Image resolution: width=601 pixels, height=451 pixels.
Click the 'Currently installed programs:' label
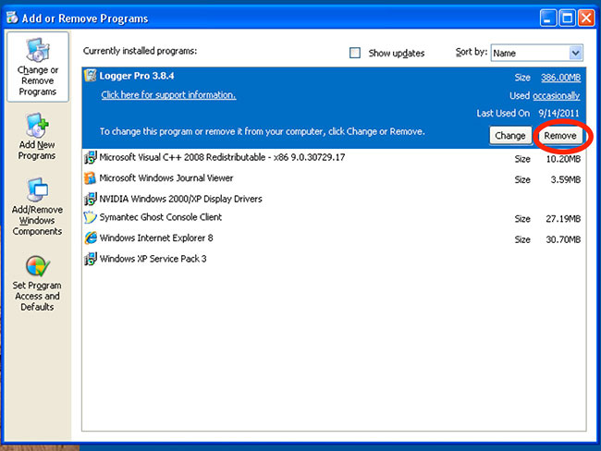140,51
